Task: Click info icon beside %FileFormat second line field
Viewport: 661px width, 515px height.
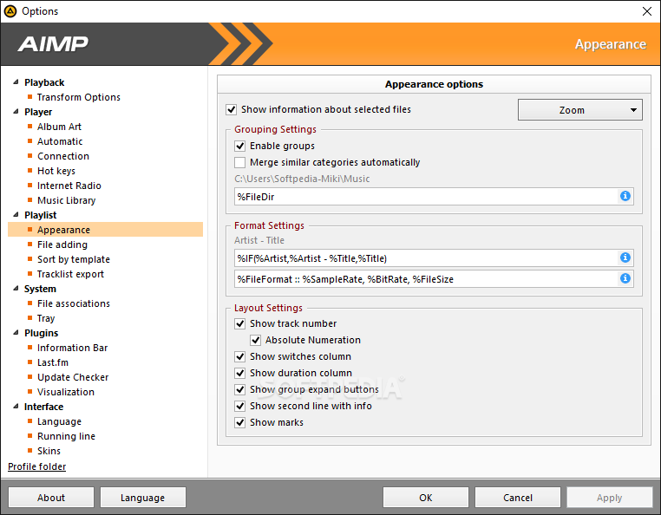Action: point(625,278)
